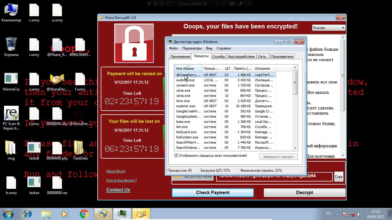Select the explorer.exe process row
The image size is (392, 220).
coord(225,106)
